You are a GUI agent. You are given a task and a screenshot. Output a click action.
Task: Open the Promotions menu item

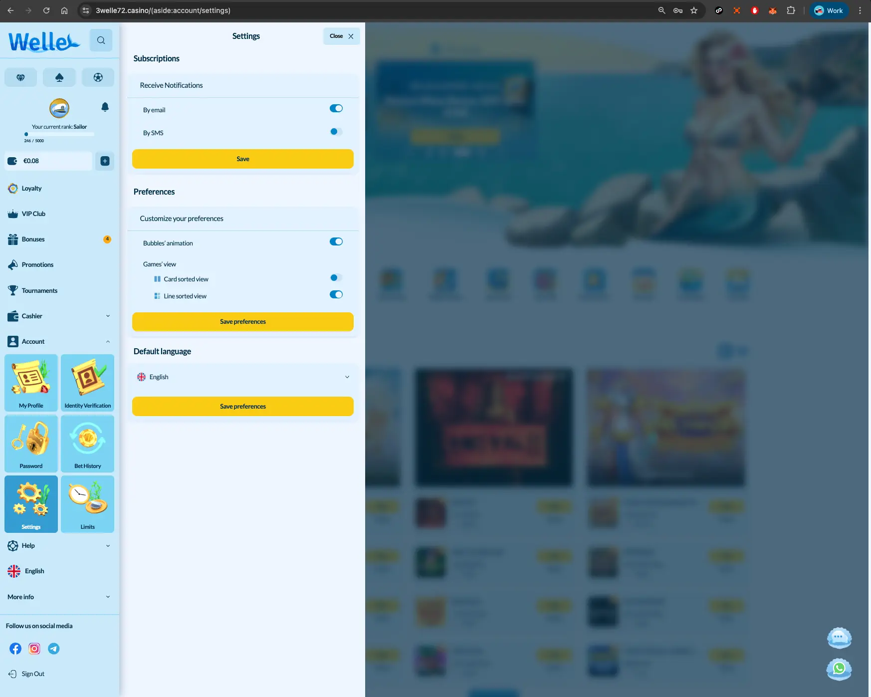pyautogui.click(x=31, y=265)
